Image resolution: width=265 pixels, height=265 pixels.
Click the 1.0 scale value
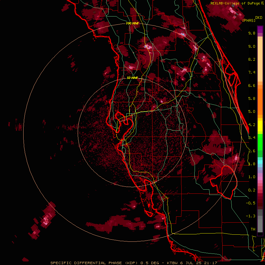(x=252, y=177)
